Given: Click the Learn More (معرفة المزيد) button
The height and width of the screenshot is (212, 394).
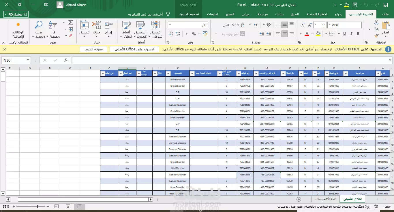Looking at the screenshot, I should tap(93, 49).
